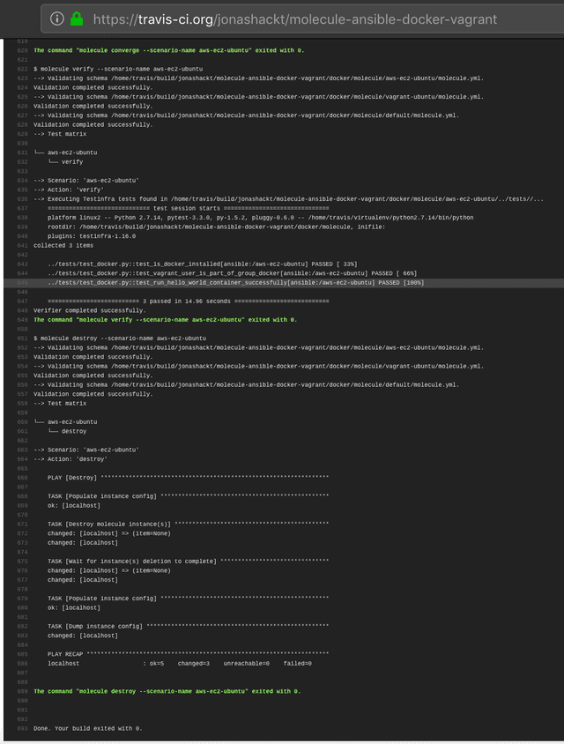Image resolution: width=564 pixels, height=744 pixels.
Task: Click line number 622 for molecule verify command
Action: click(x=22, y=68)
